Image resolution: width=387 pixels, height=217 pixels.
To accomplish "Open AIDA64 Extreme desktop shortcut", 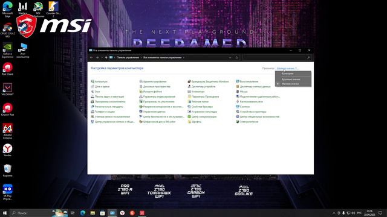I will point(7,131).
